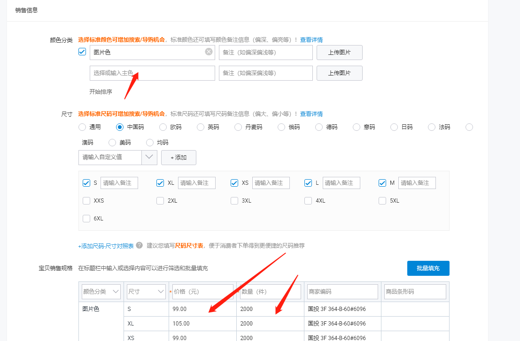The width and height of the screenshot is (520, 341).
Task: Click the 价格（元） batch input field
Action: click(202, 292)
